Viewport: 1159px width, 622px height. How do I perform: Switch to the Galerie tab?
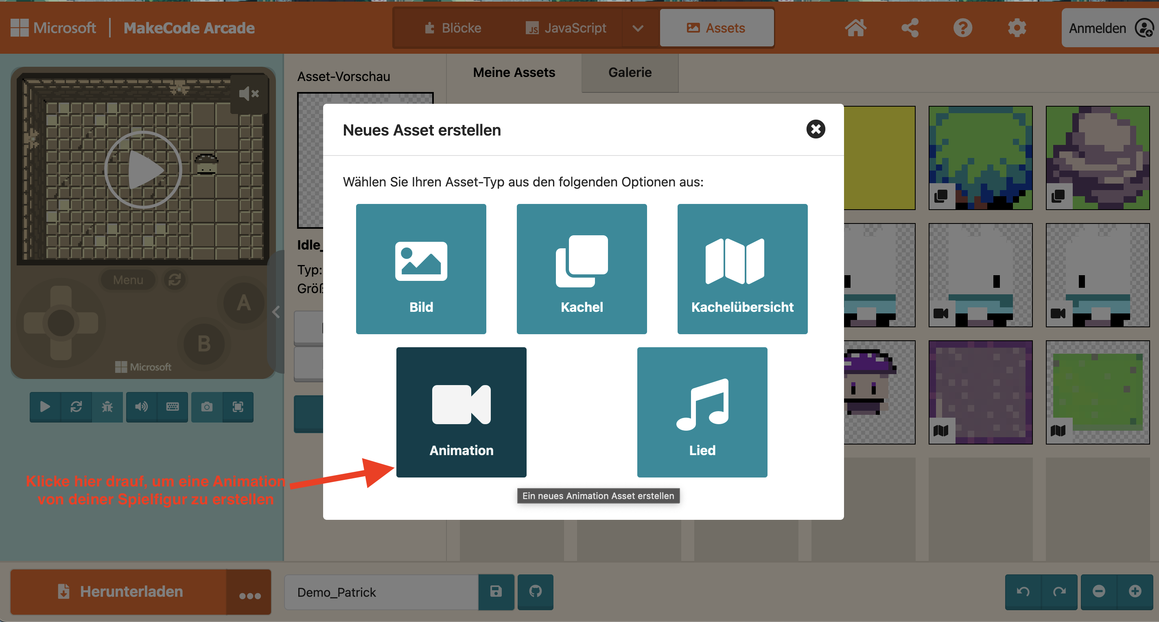[x=630, y=72]
